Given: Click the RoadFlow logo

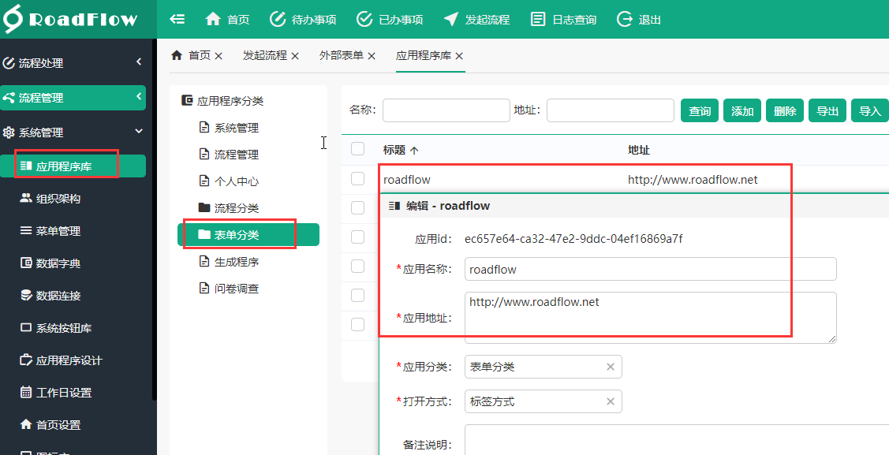Looking at the screenshot, I should coord(70,19).
